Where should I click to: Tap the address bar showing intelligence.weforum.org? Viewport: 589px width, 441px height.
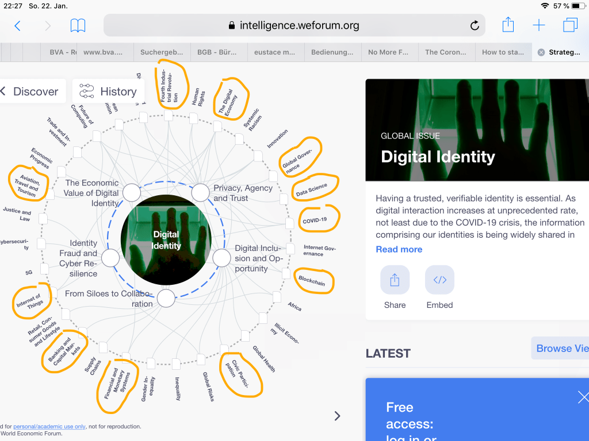tap(293, 25)
